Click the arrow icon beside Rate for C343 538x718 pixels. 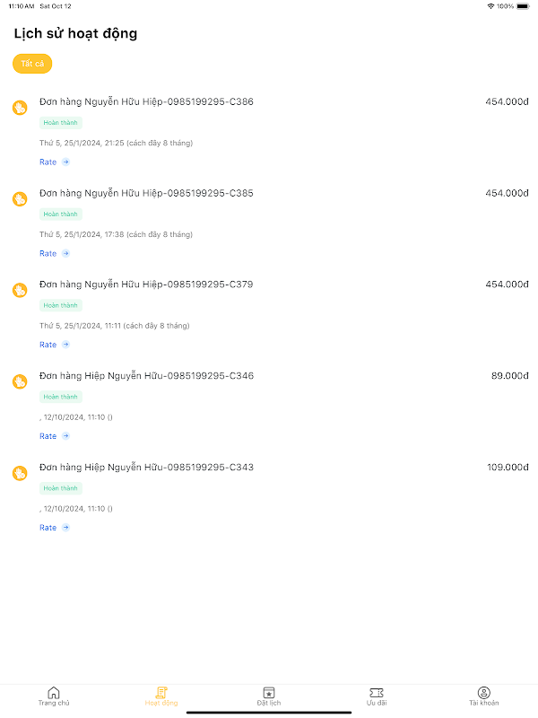pos(65,528)
